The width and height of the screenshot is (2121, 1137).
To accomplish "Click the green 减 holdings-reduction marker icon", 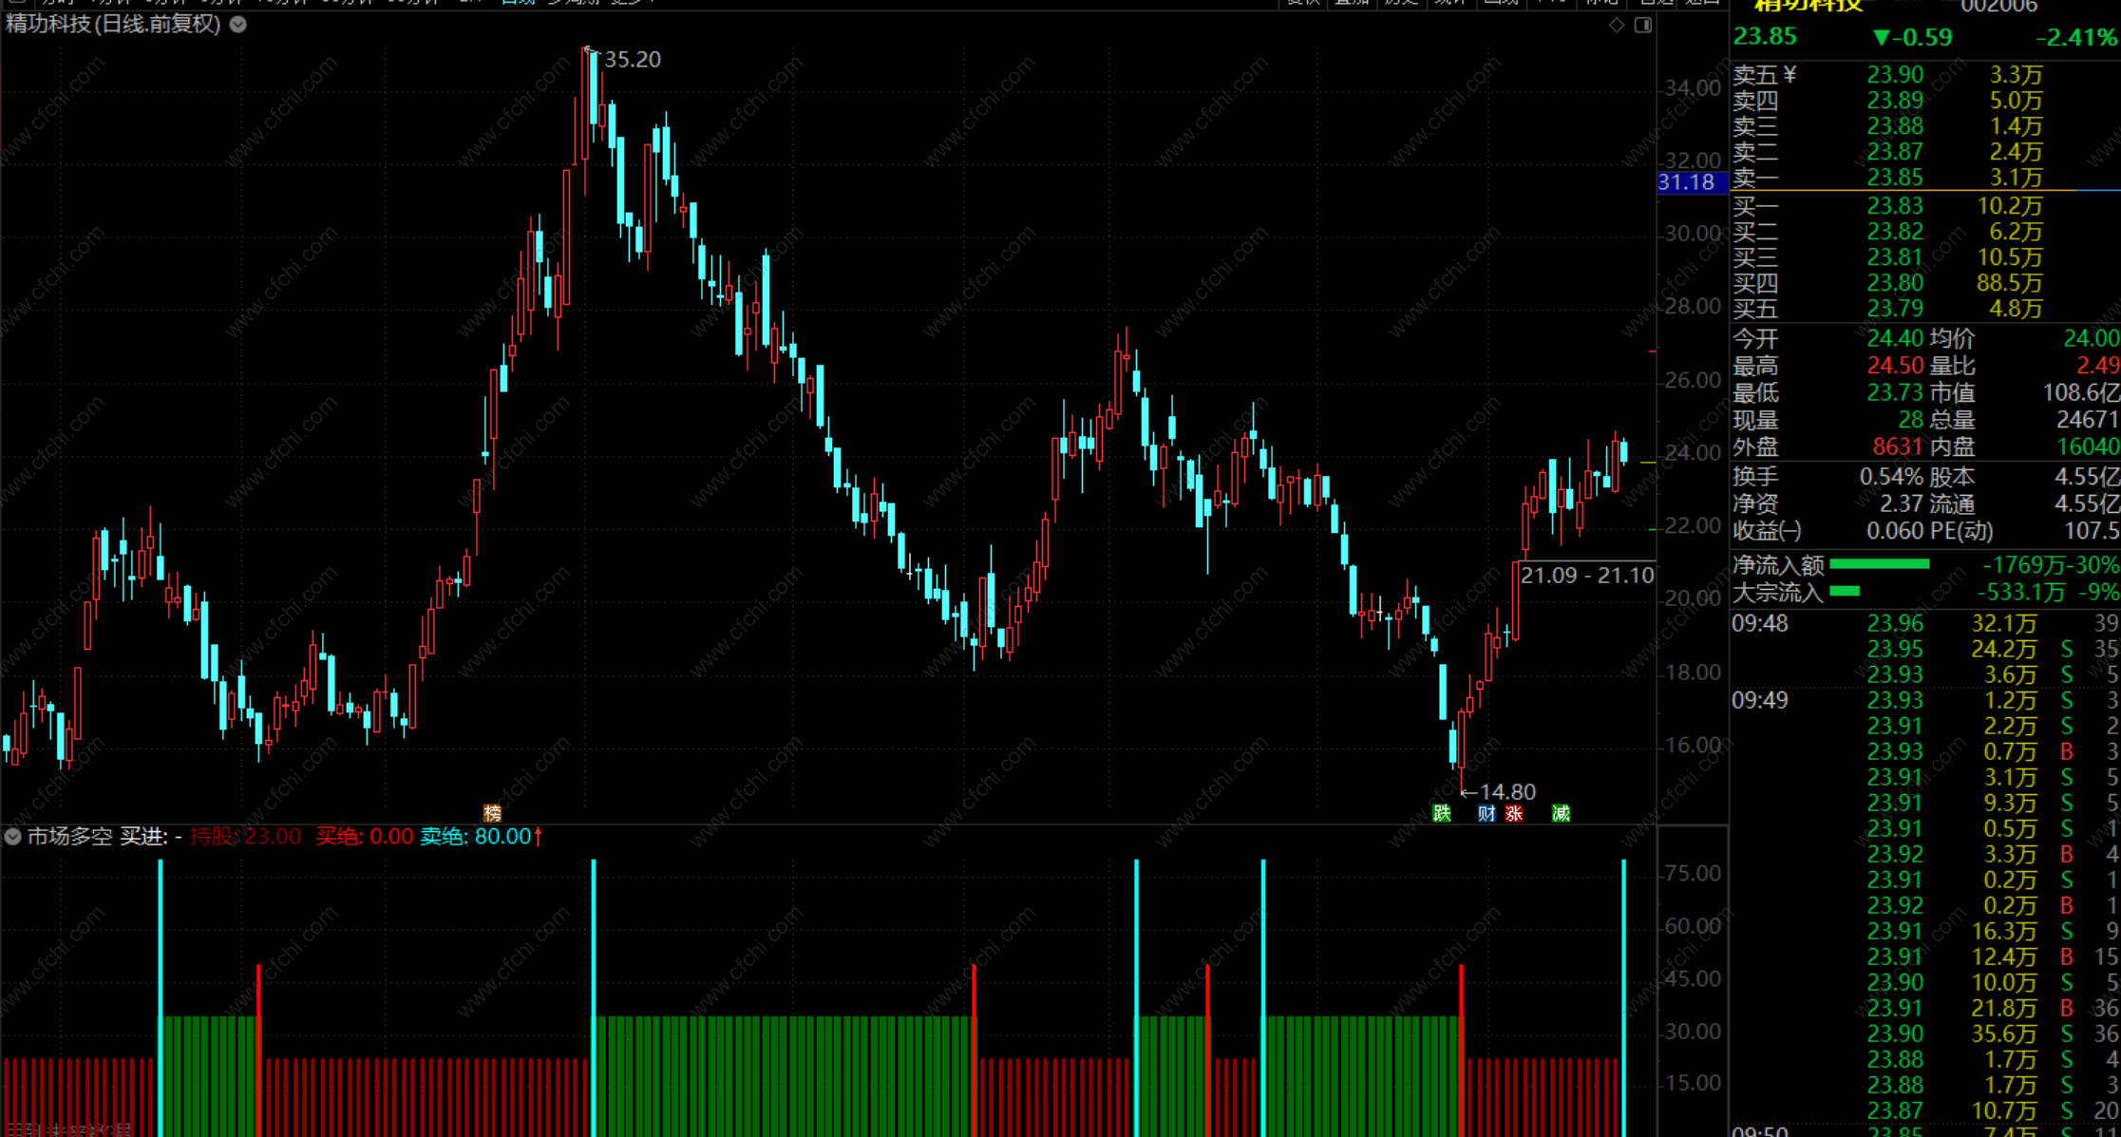I will pos(1561,813).
